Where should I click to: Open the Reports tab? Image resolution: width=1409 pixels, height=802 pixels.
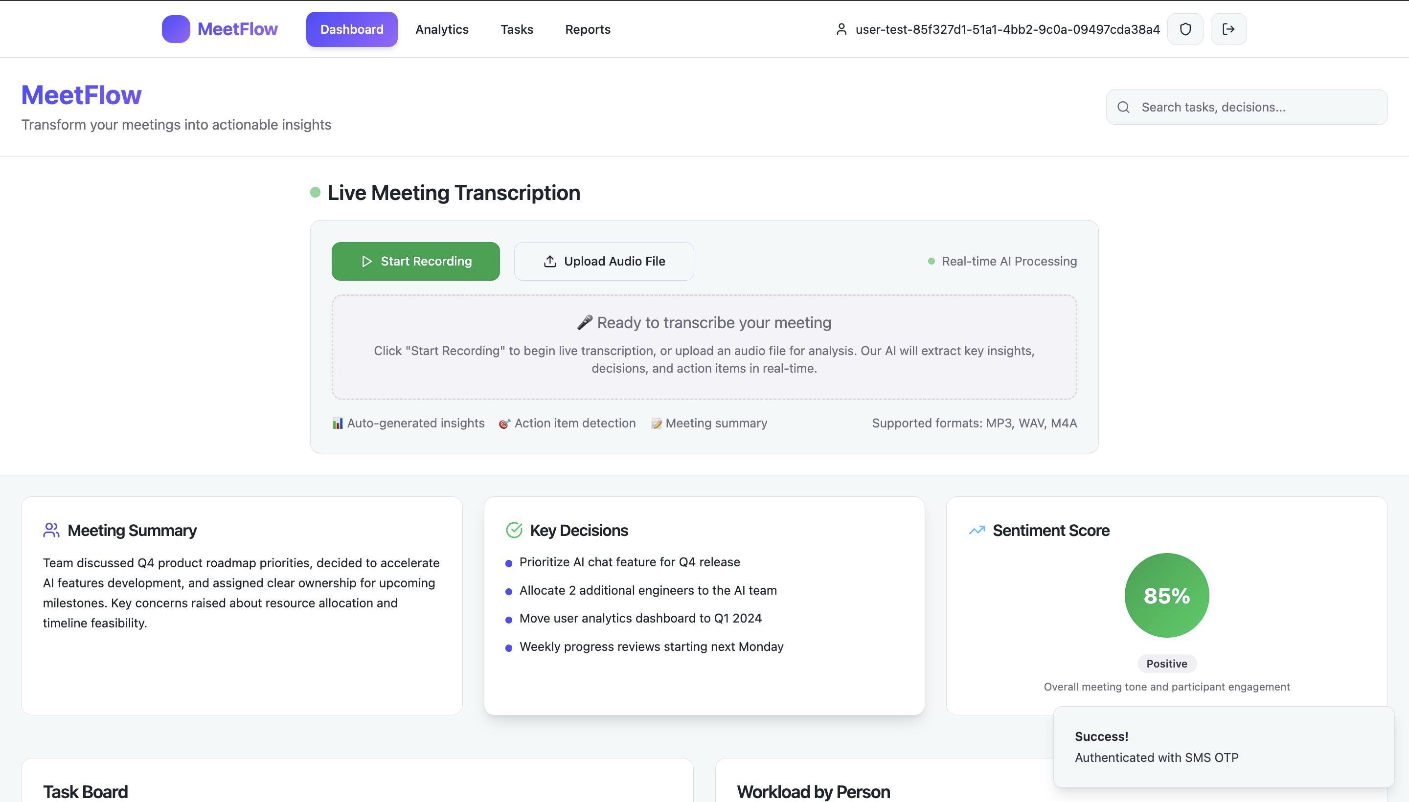(588, 29)
